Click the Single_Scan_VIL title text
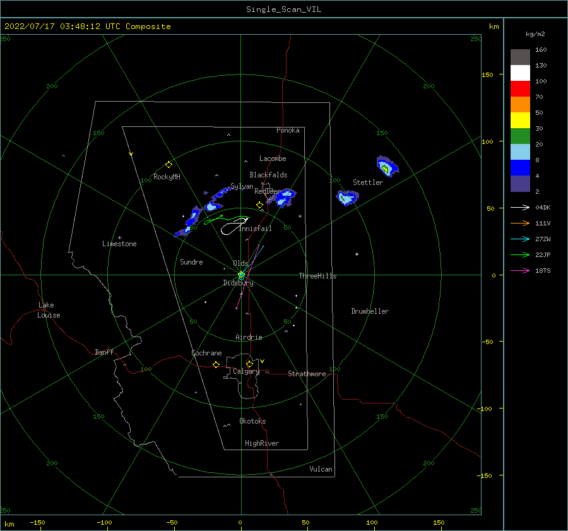This screenshot has width=568, height=531. 283,9
